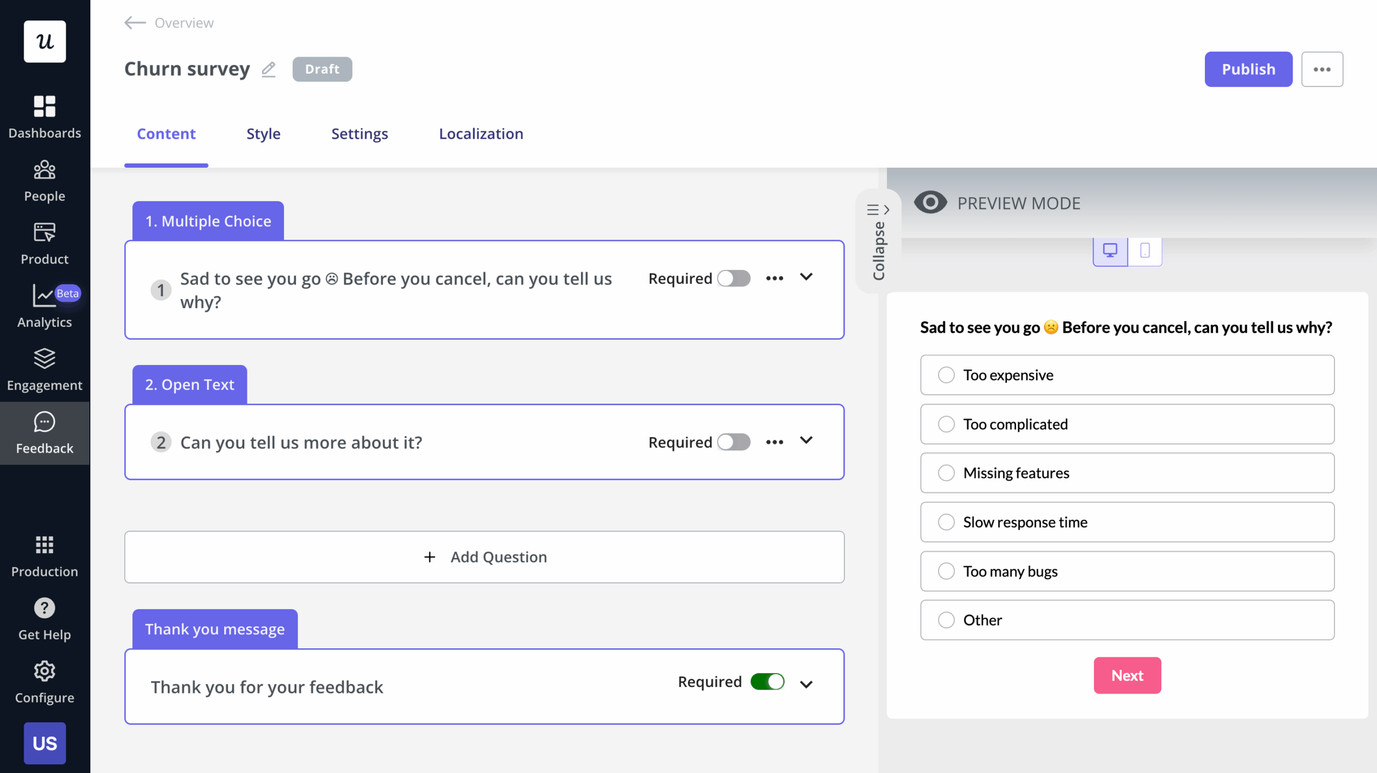The height and width of the screenshot is (773, 1377).
Task: Open the Localization tab
Action: [480, 134]
